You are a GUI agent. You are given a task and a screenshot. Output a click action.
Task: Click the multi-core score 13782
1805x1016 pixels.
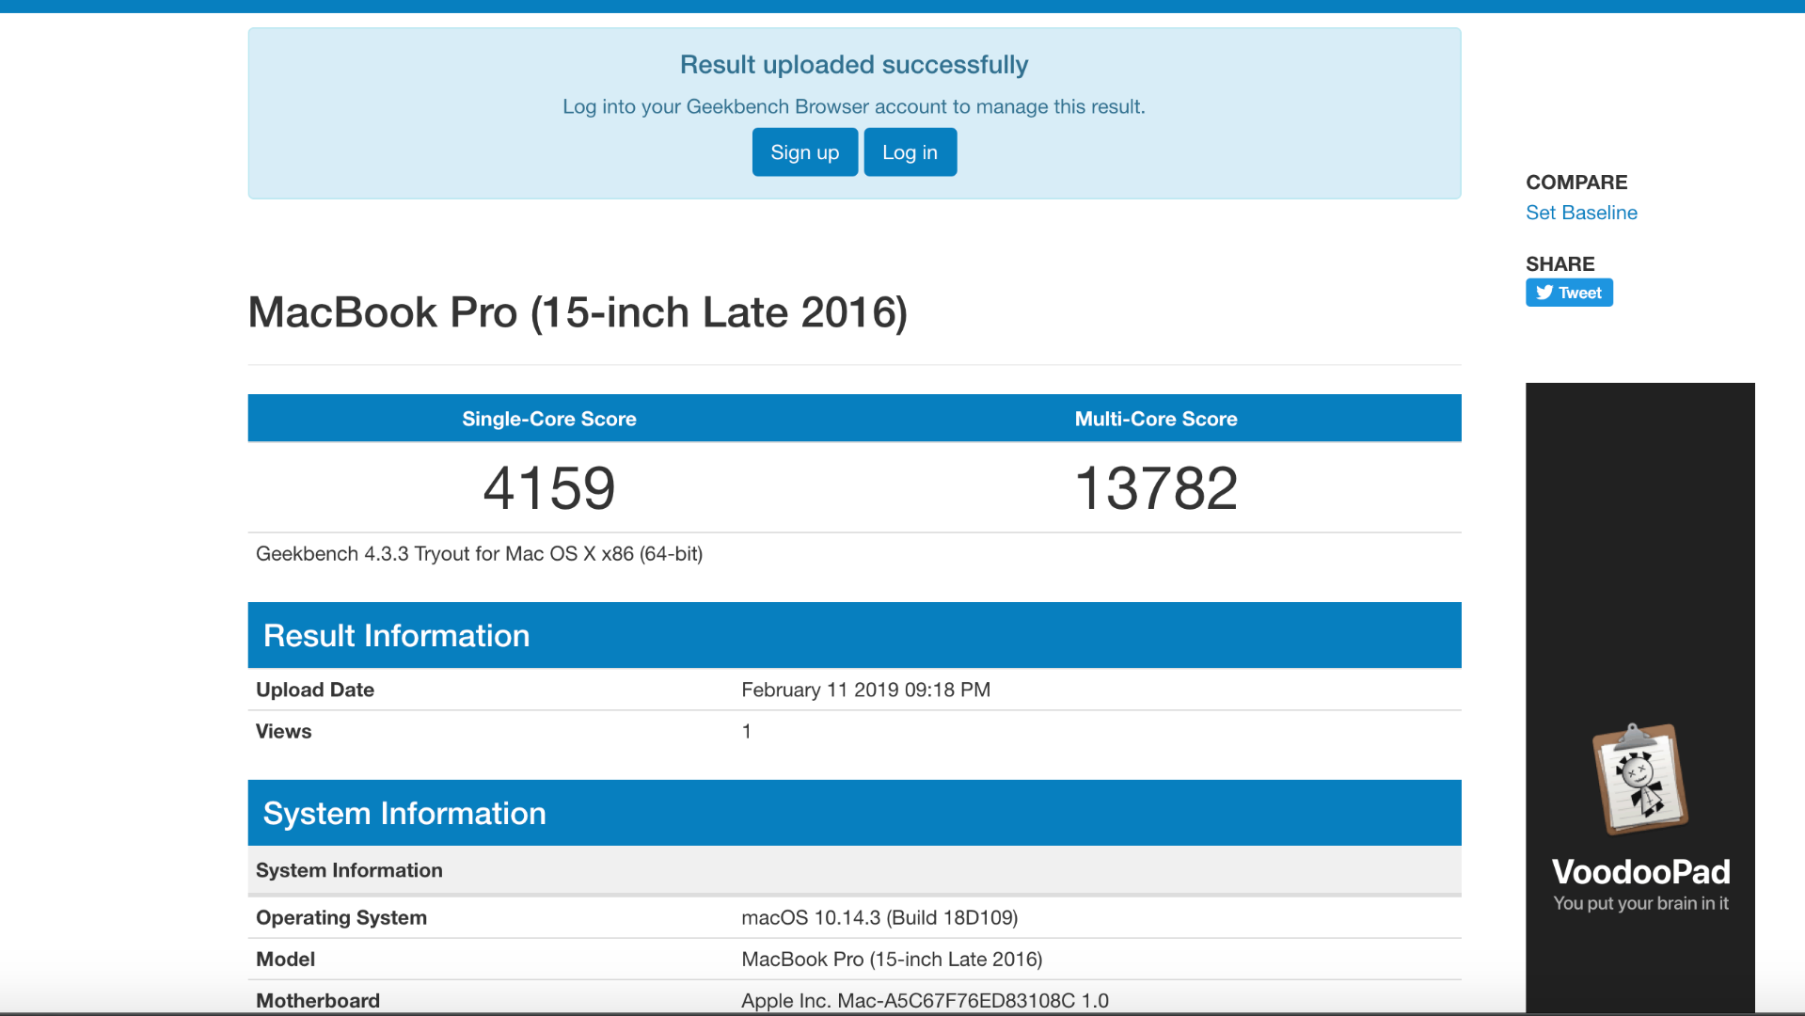click(x=1156, y=488)
